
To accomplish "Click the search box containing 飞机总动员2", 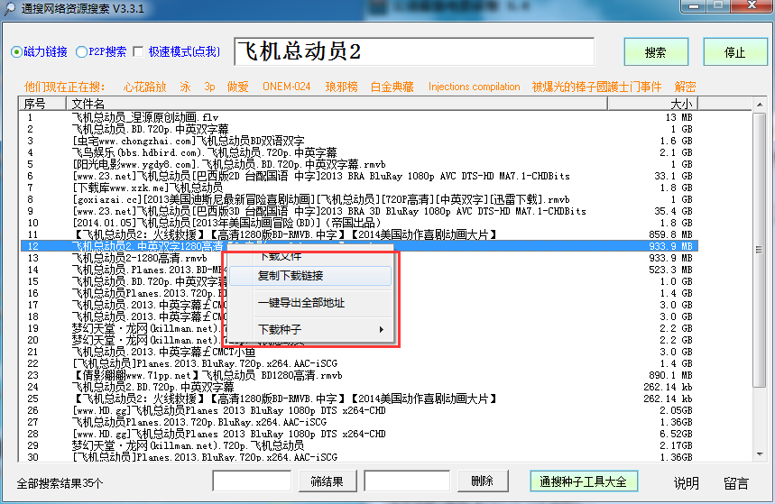I will 414,51.
